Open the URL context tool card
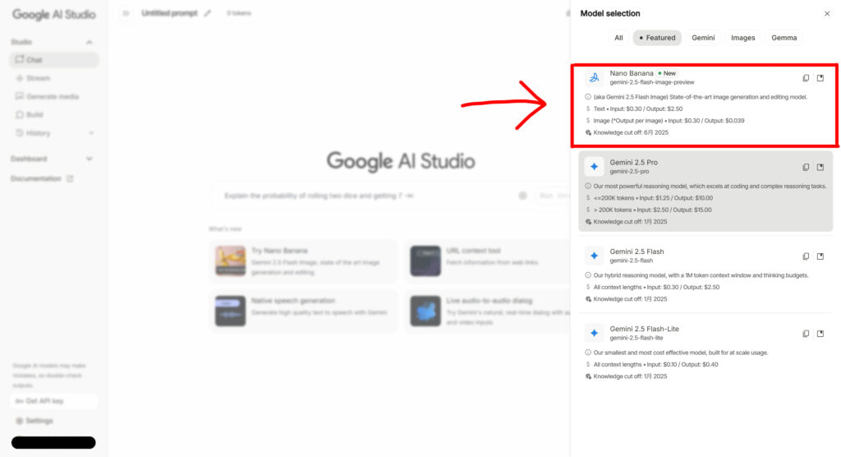The width and height of the screenshot is (841, 457). (x=487, y=261)
